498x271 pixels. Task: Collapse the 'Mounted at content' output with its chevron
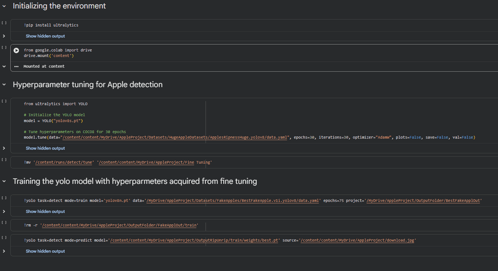[4, 67]
